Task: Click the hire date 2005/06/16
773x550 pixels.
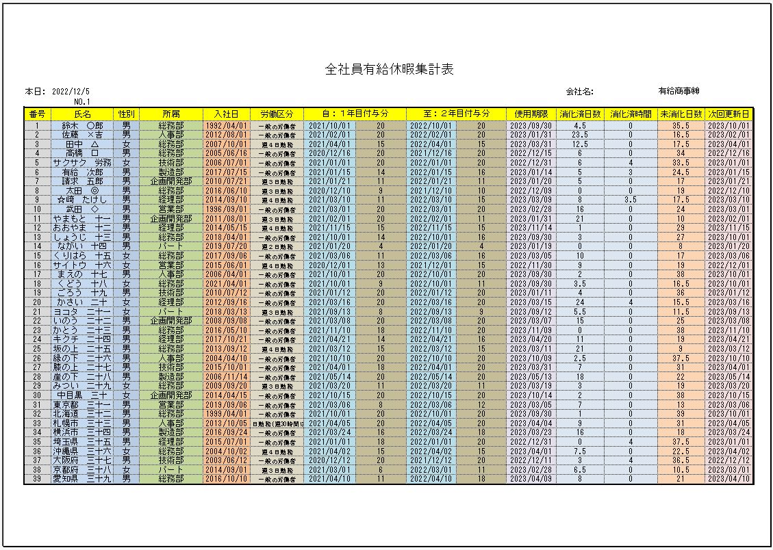Action: coord(227,153)
